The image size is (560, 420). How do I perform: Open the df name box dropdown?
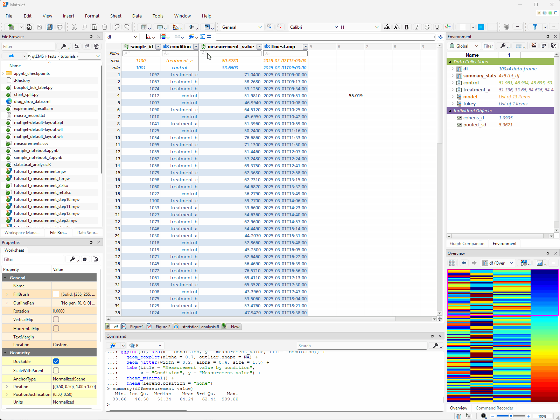tap(135, 37)
